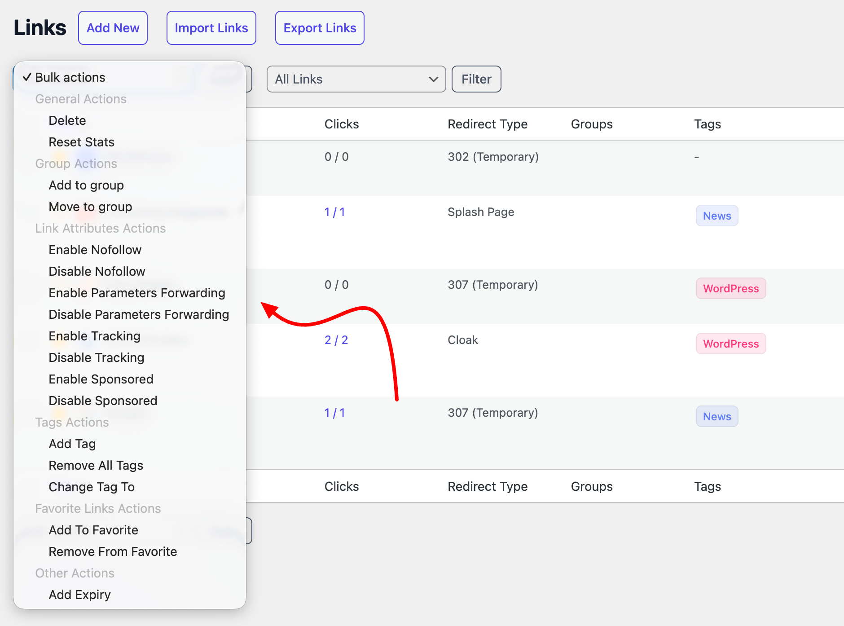Screen dimensions: 844x626
Task: Select Move to group action
Action: tap(90, 207)
